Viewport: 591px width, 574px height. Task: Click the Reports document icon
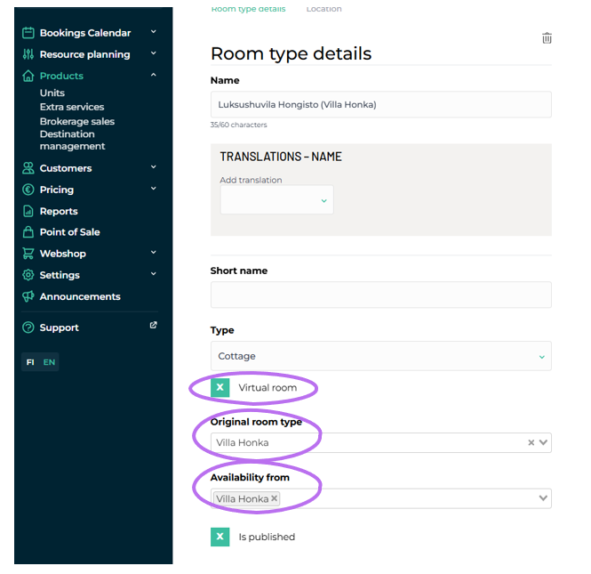point(28,211)
